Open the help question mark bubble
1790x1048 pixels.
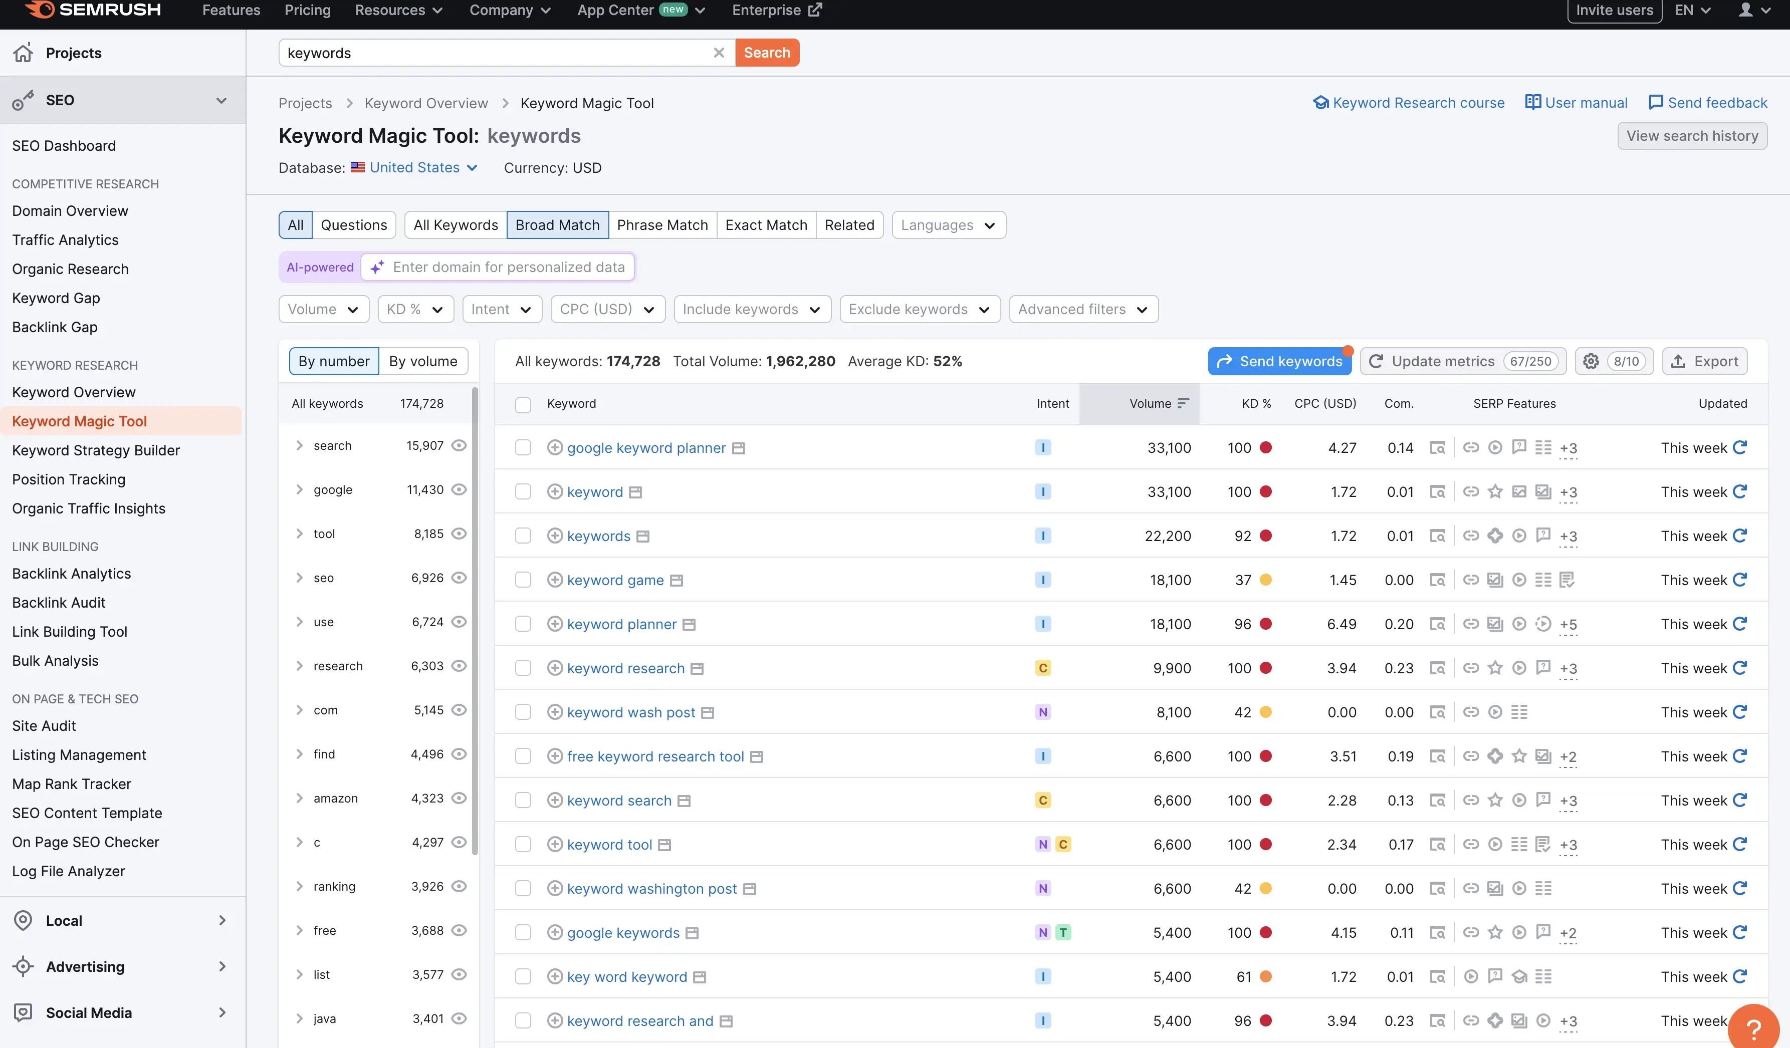tap(1754, 1029)
